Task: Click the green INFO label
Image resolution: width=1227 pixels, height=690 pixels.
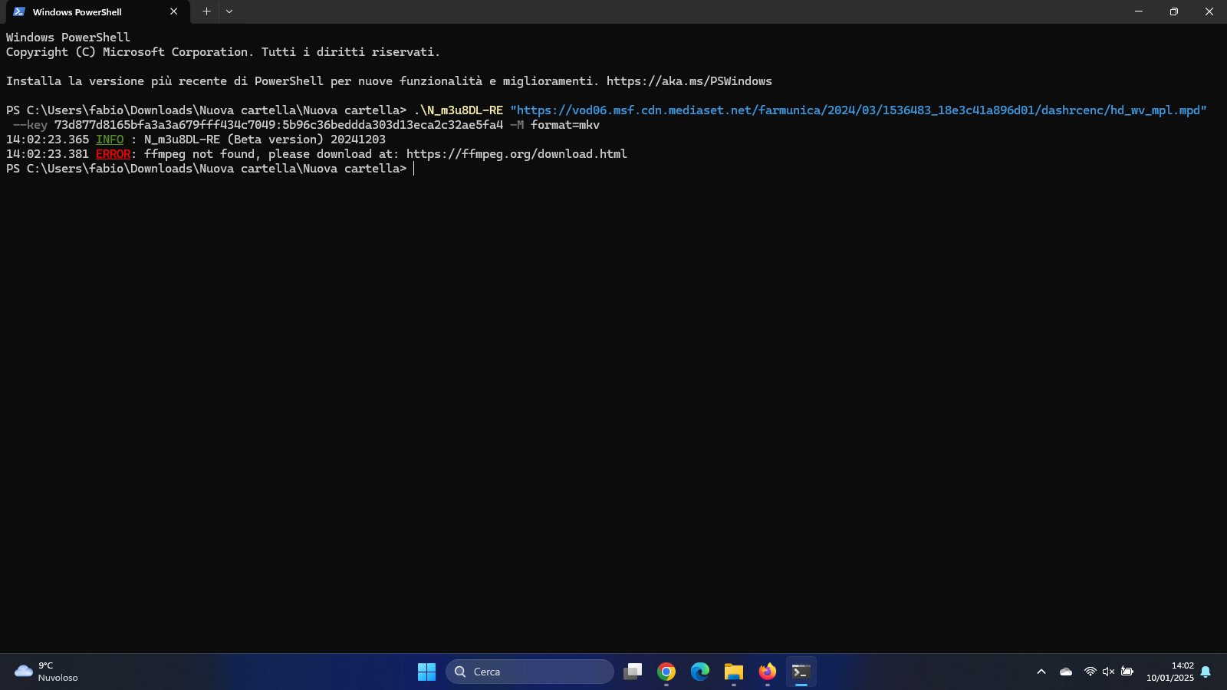Action: [110, 140]
